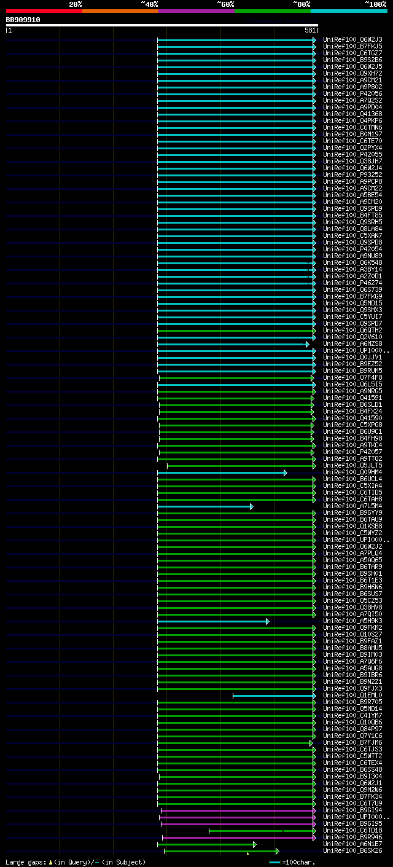
Task: Select label UniRef100_Q2V610
Action: click(x=352, y=337)
